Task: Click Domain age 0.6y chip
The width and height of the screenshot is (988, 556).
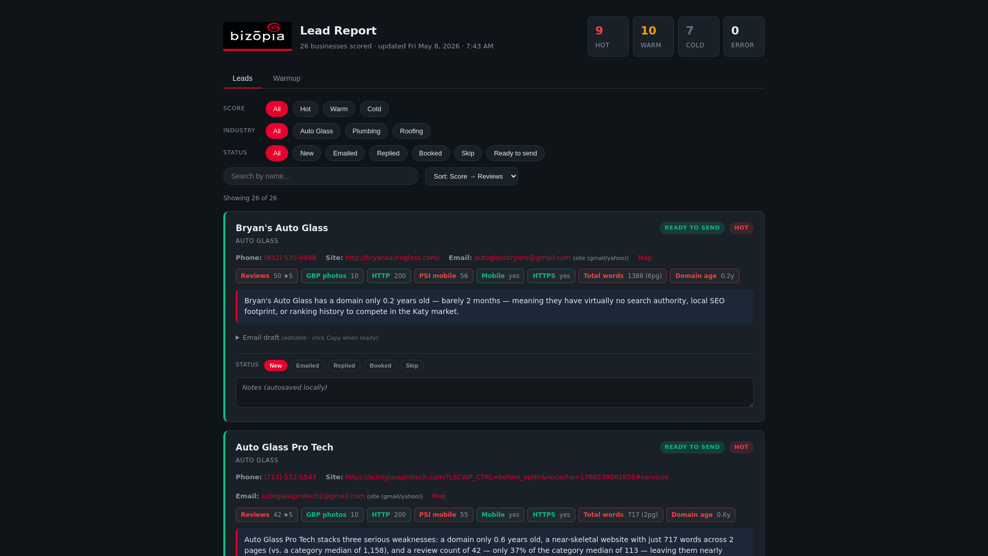Action: tap(701, 515)
